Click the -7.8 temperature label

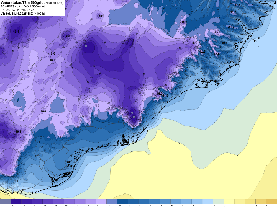(229, 62)
